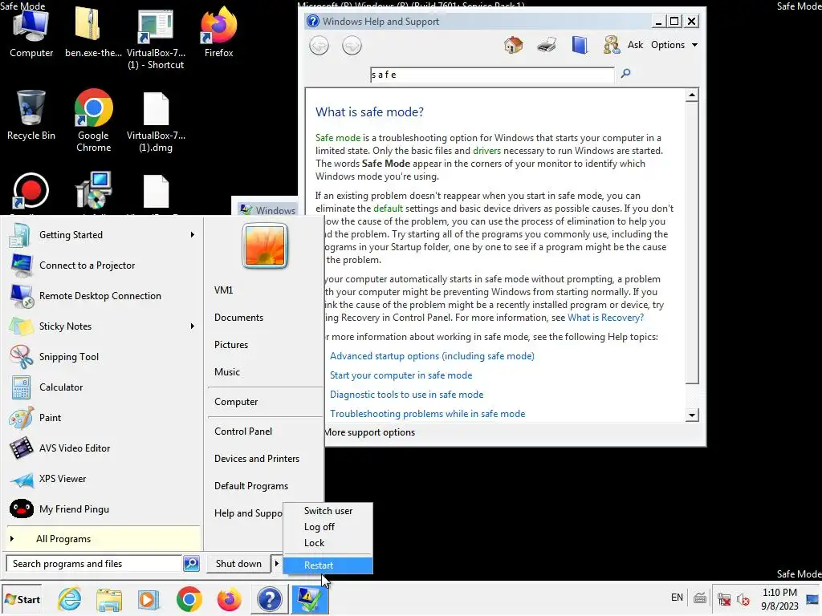Viewport: 822px width, 616px height.
Task: Click the Search Help magnifier icon
Action: click(625, 74)
